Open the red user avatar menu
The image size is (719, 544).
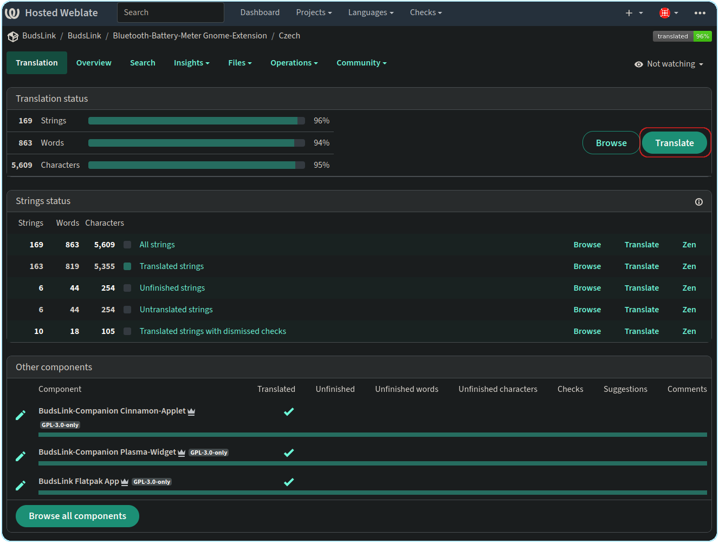pos(669,13)
